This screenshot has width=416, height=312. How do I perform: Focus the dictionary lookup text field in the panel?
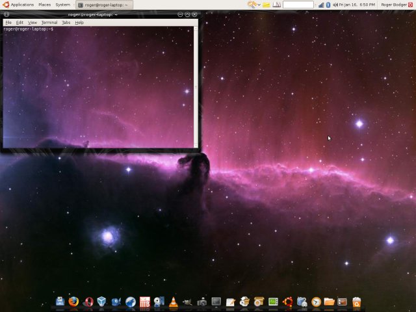(298, 5)
